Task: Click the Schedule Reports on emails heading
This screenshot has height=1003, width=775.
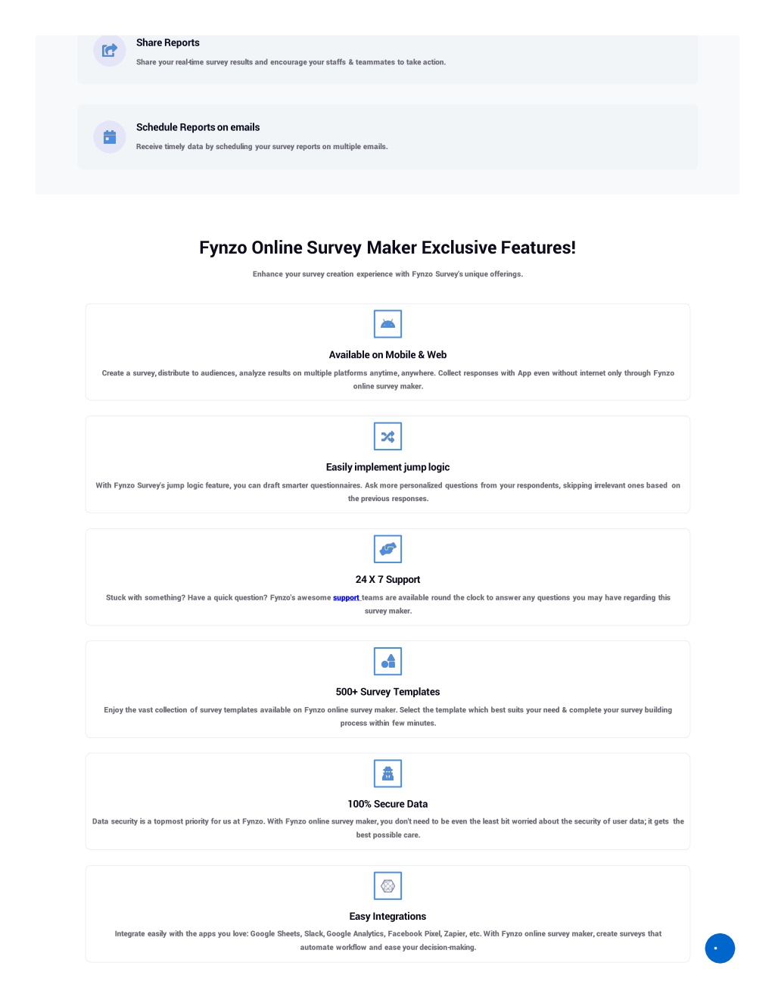Action: 198,127
